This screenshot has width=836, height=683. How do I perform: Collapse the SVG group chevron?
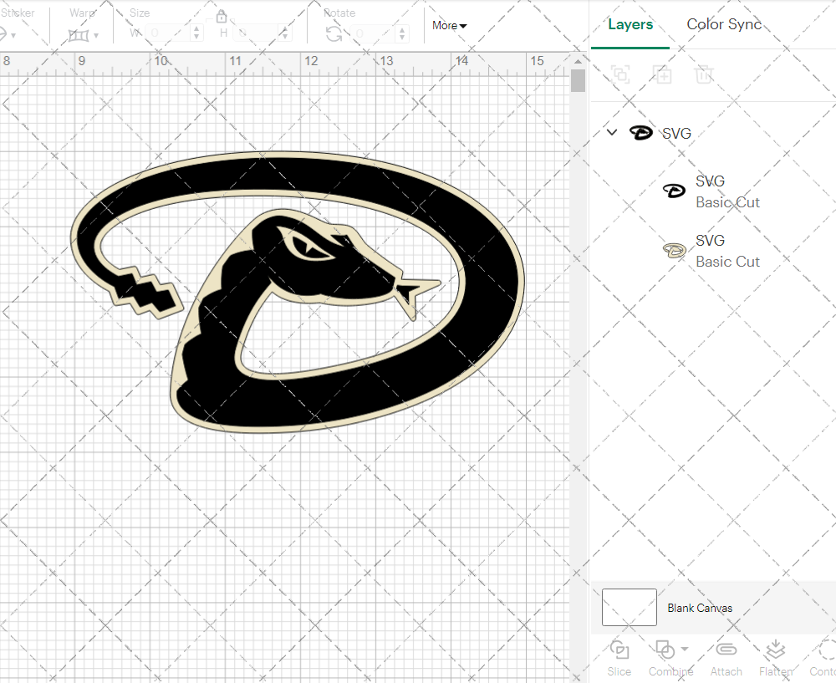click(612, 132)
